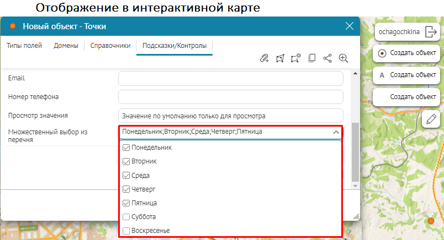The image size is (444, 240).
Task: Collapse the multi-select weekday dropdown
Action: click(335, 132)
